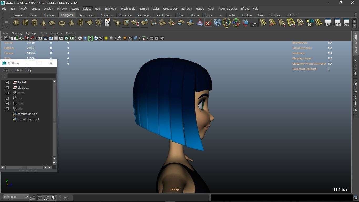Toggle the grid display in panel toolbar
This screenshot has height=202, width=359.
[40, 38]
